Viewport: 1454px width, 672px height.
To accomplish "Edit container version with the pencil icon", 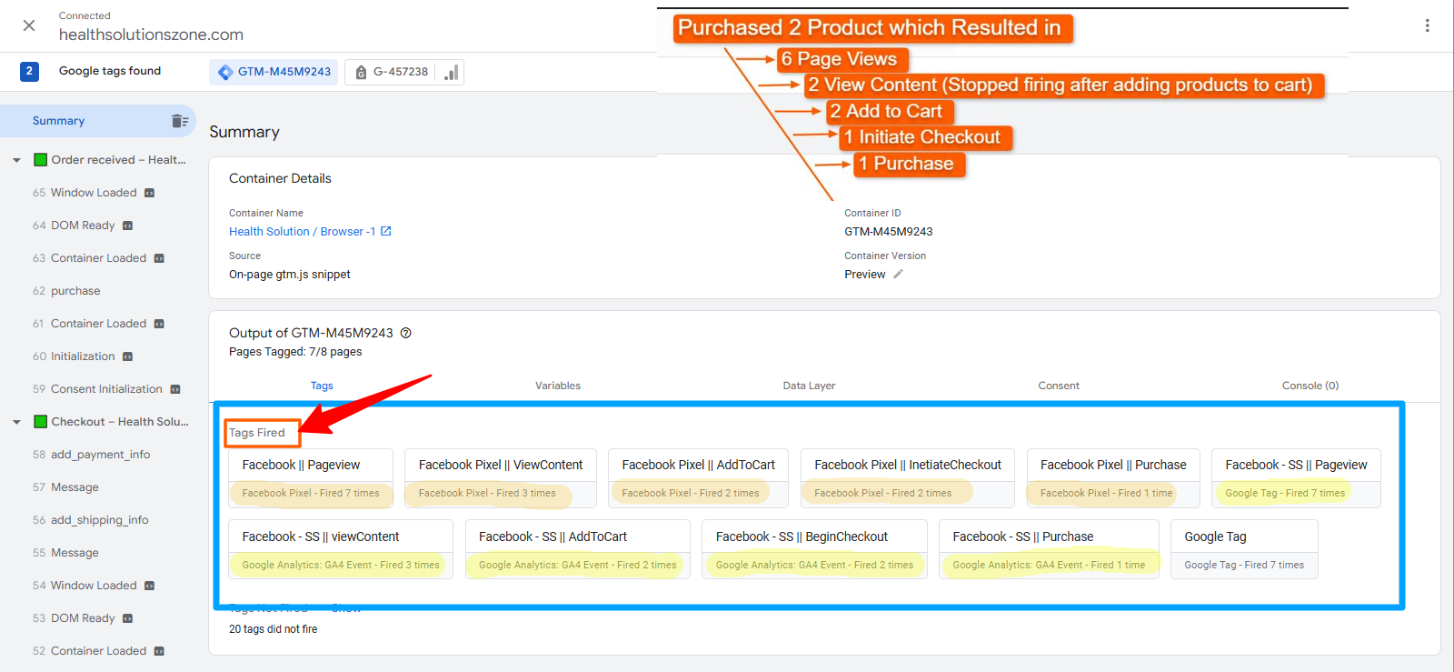I will pos(898,274).
